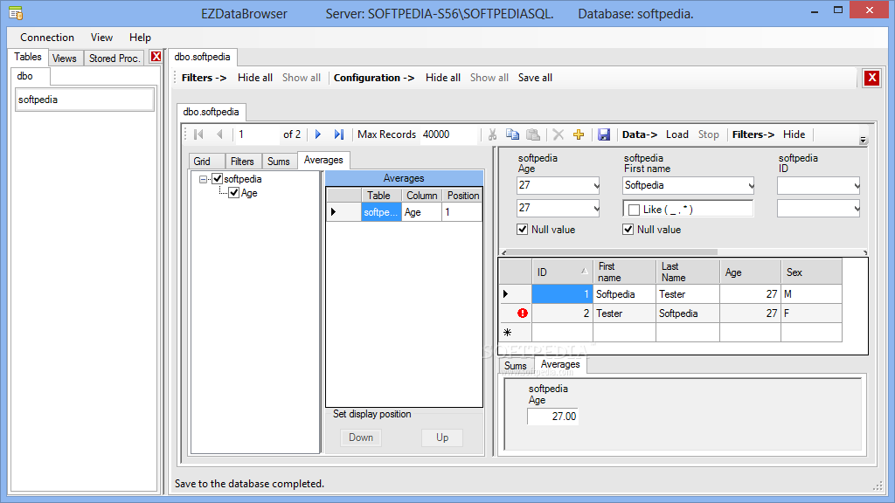Click Hide all under Filters
895x503 pixels.
[x=254, y=78]
